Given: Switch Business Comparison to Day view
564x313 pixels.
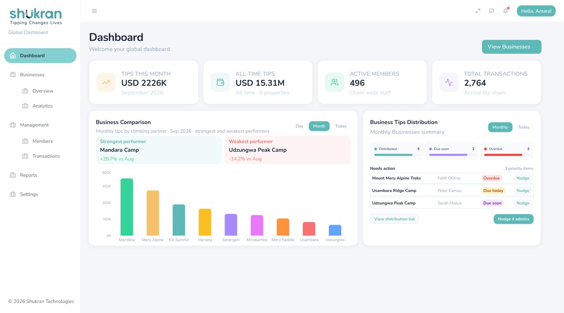Looking at the screenshot, I should (299, 126).
